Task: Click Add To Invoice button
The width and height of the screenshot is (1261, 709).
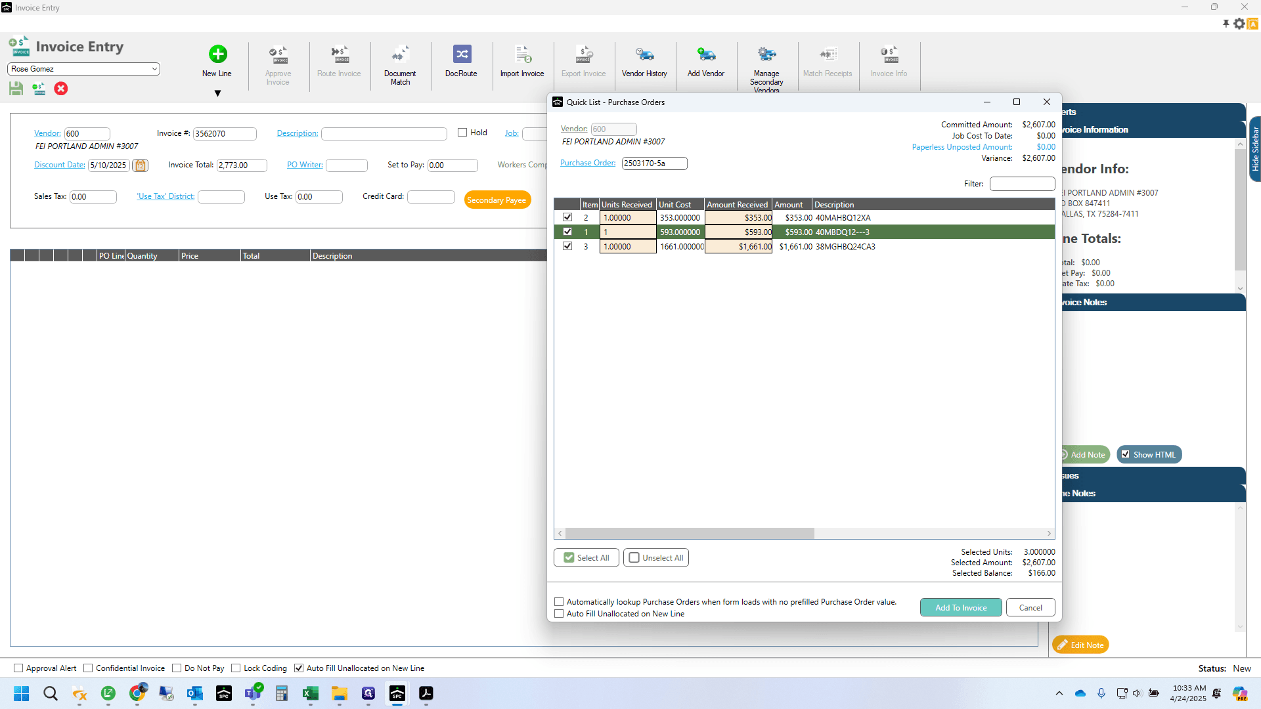Action: pyautogui.click(x=961, y=607)
